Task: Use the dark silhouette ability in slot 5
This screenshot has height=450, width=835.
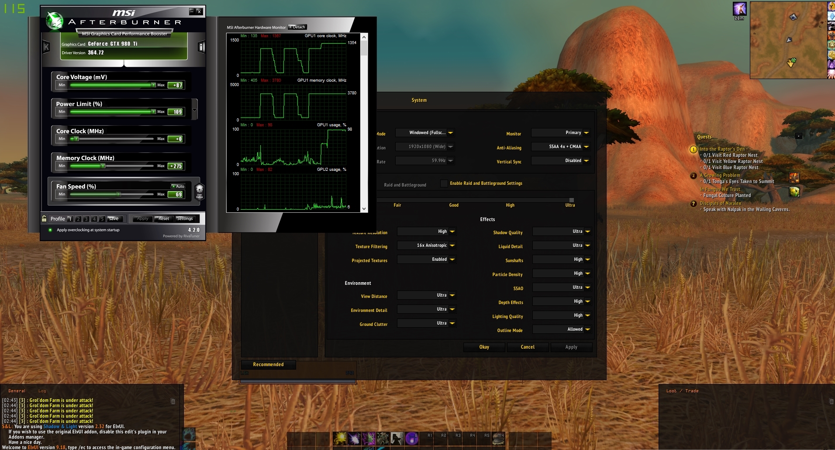Action: 397,438
